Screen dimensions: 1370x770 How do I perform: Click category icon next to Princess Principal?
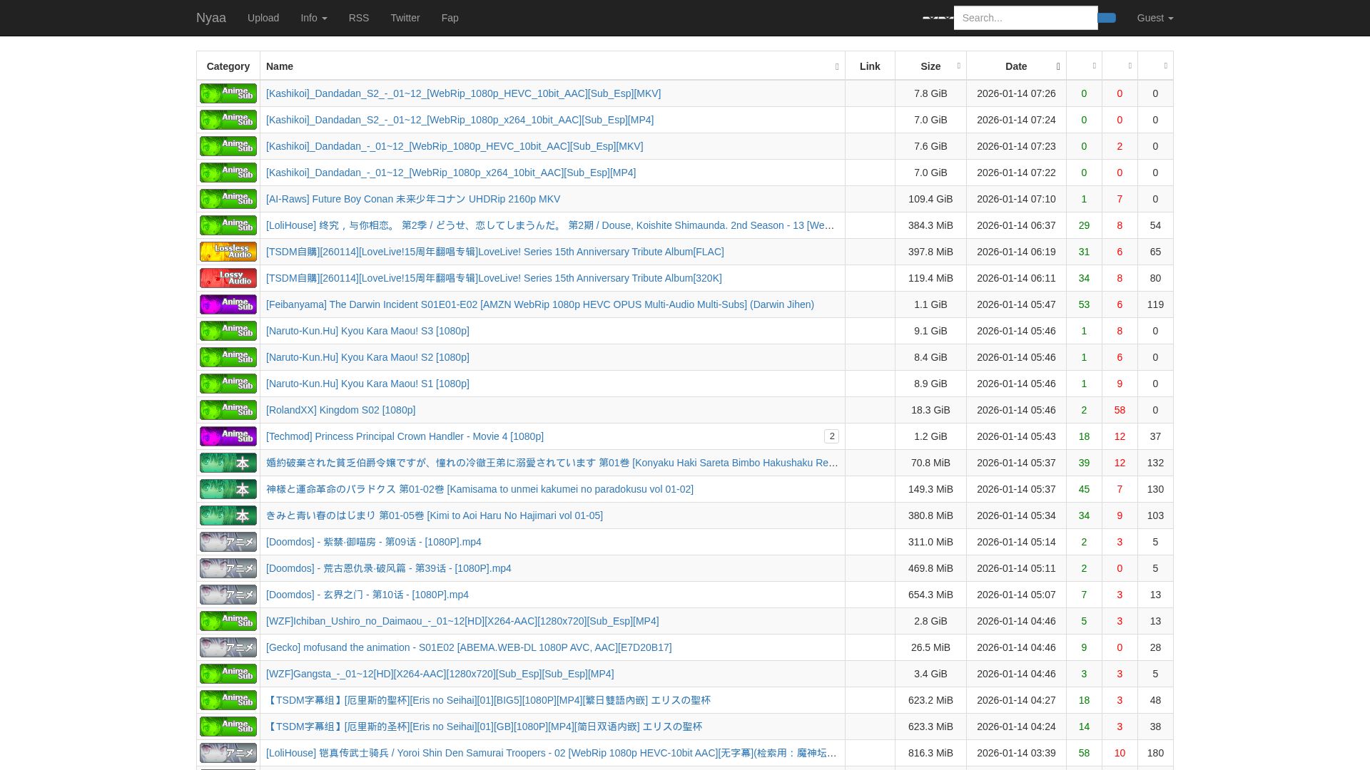(x=228, y=436)
